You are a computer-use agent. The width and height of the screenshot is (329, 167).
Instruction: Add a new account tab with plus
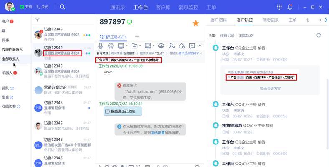coord(137,36)
